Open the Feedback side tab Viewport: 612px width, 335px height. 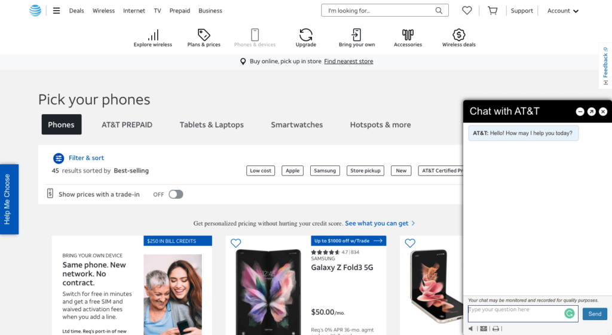605,66
